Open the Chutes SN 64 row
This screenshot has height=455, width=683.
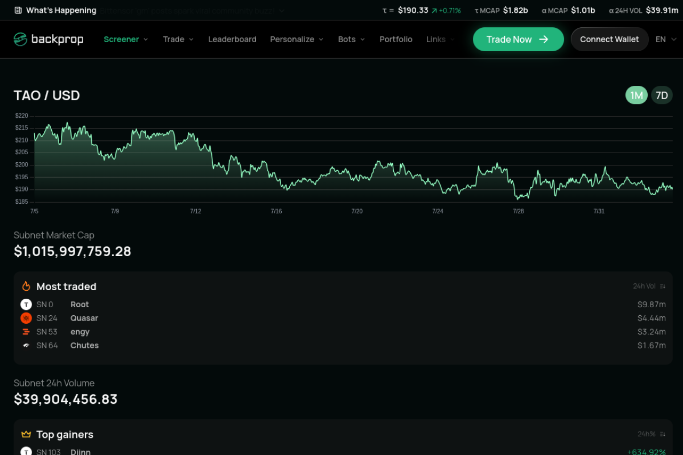tap(343, 346)
